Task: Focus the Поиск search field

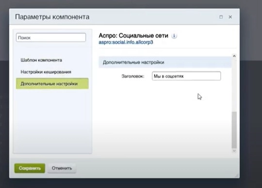Action: click(x=51, y=37)
